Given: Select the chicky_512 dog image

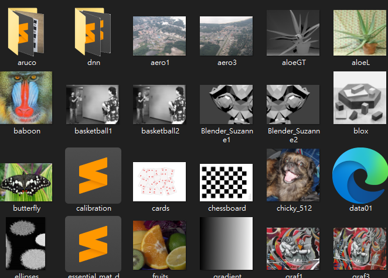Looking at the screenshot, I should (x=293, y=176).
